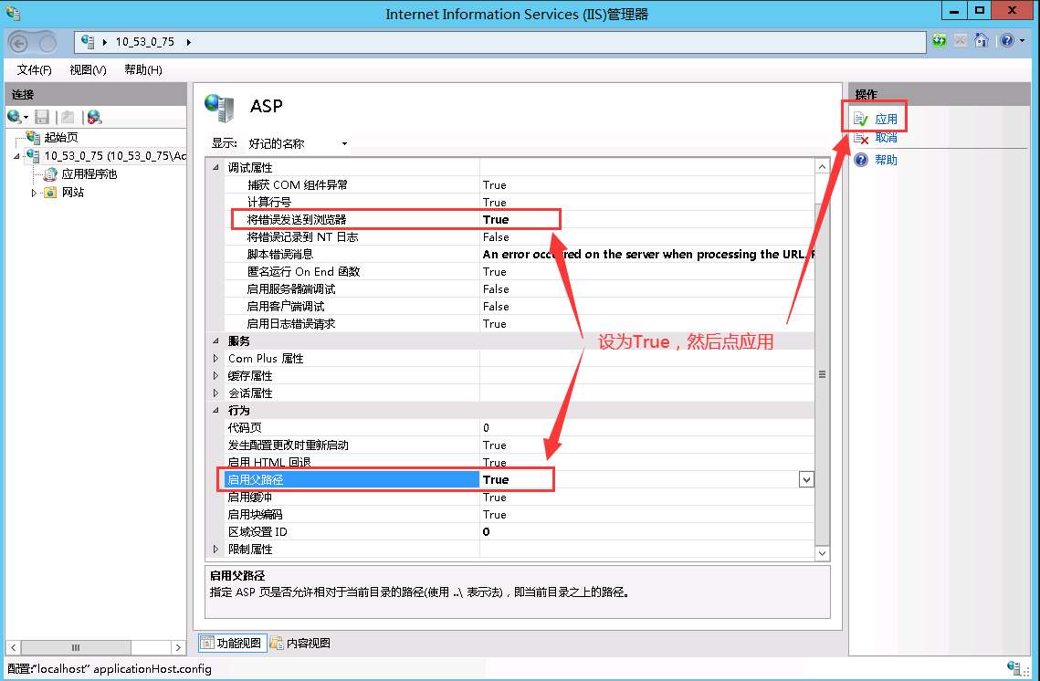Click the back navigation arrow
This screenshot has width=1040, height=681.
tap(18, 41)
